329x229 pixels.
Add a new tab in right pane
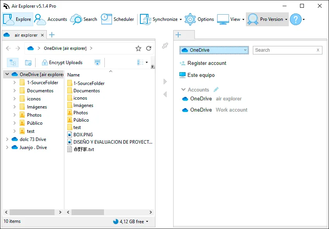[178, 35]
